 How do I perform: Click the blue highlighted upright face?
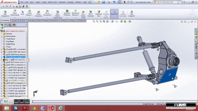[169, 76]
